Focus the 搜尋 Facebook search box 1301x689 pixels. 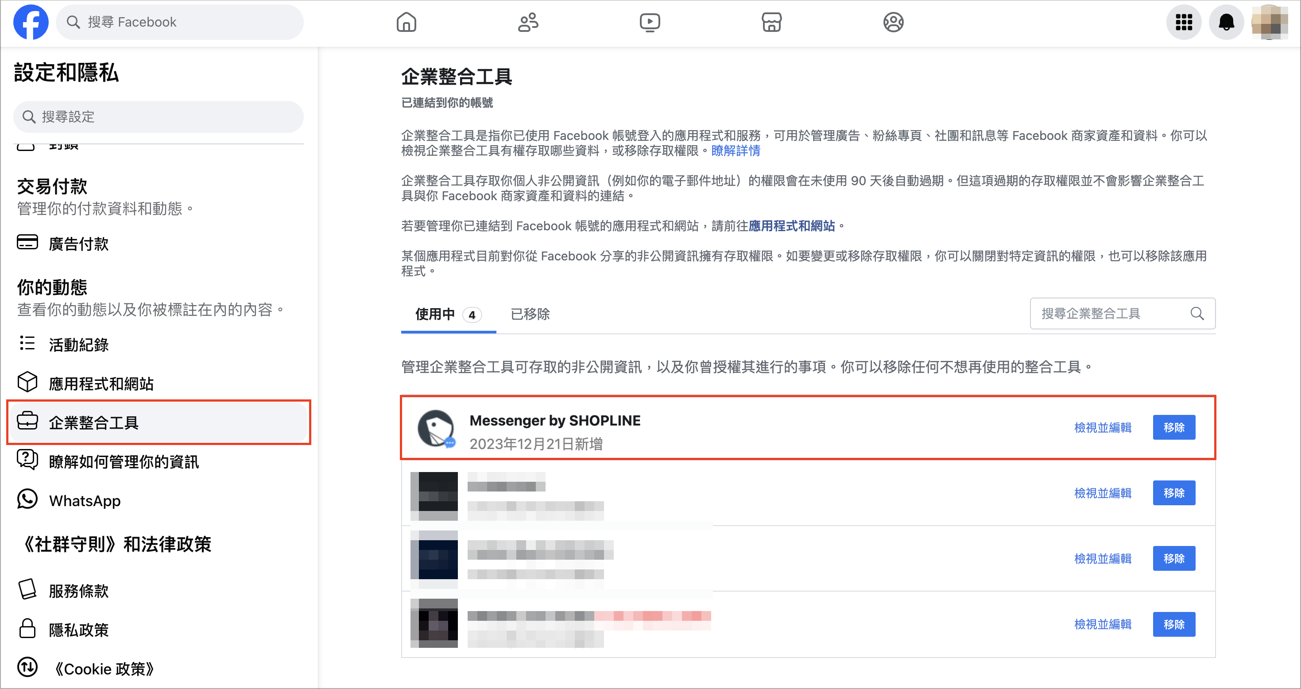180,22
